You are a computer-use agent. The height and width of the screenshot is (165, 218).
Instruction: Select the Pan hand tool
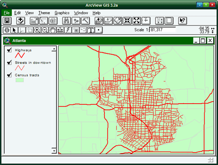click(x=52, y=30)
